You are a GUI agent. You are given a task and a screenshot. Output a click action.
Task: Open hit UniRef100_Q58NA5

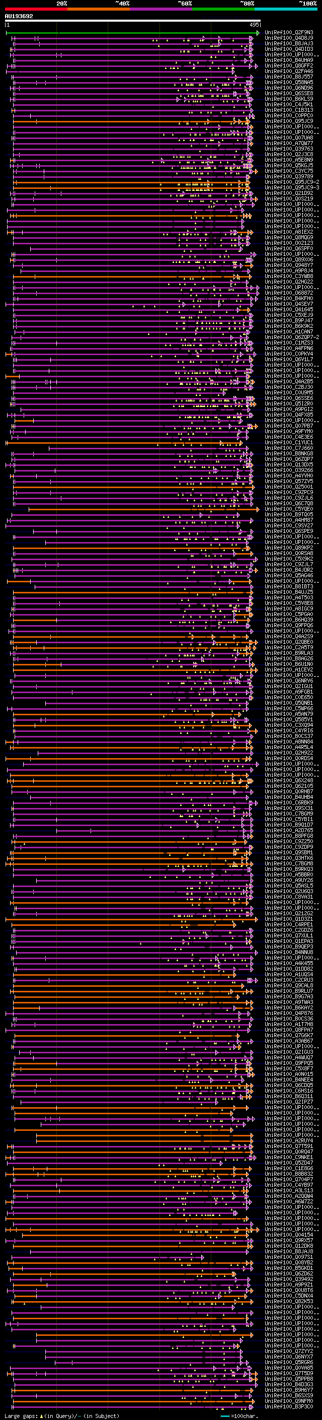click(x=289, y=82)
